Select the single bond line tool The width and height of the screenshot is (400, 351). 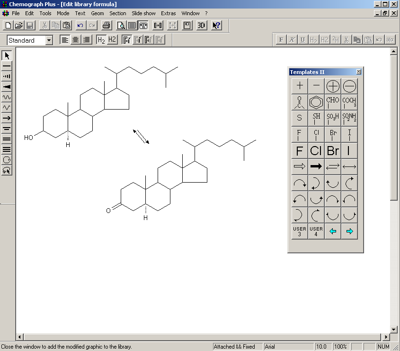pyautogui.click(x=7, y=66)
